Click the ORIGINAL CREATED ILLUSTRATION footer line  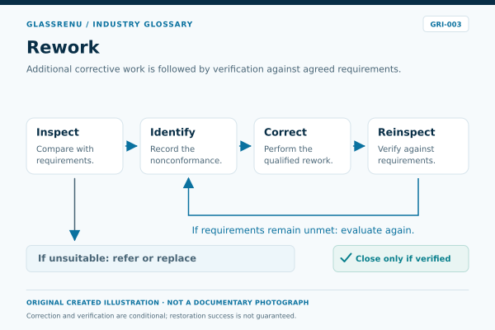click(x=167, y=303)
